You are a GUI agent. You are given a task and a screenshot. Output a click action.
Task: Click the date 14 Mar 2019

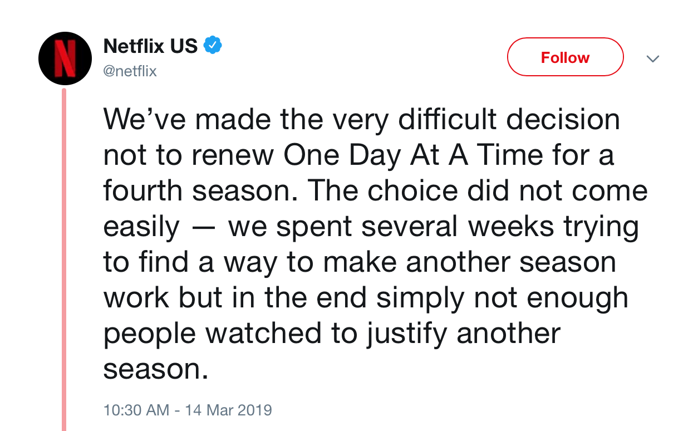click(228, 410)
